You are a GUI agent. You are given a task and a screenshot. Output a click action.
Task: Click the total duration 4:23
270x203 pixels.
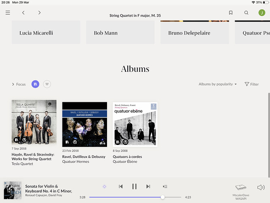point(188,197)
